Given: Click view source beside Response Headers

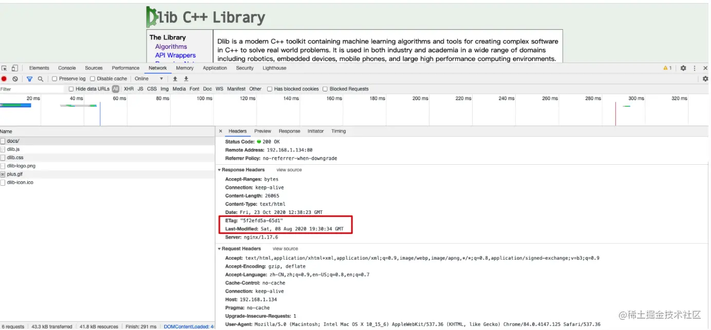Looking at the screenshot, I should pos(289,170).
